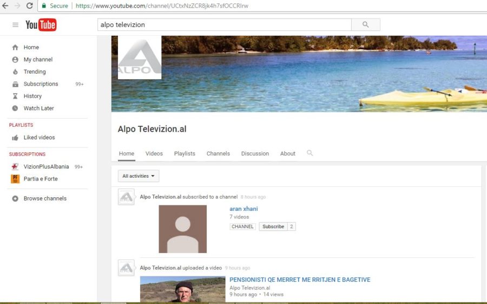
Task: Click the VizionPlusAlbania channel icon
Action: (x=15, y=167)
